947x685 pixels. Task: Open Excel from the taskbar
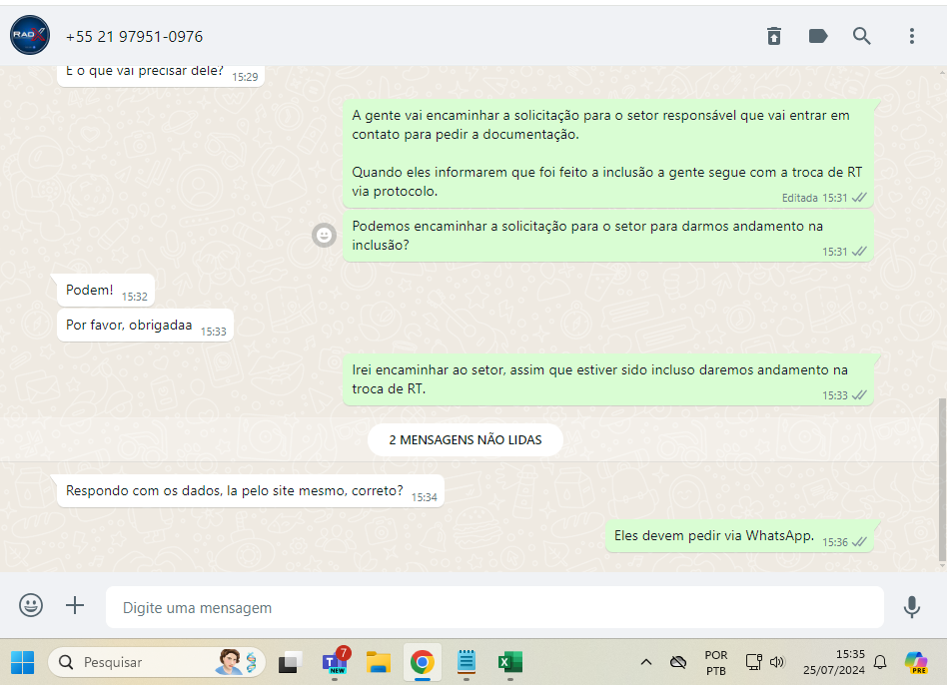[510, 662]
